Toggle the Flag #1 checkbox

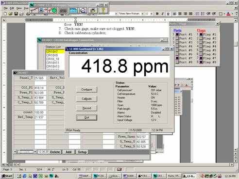pyautogui.click(x=201, y=34)
